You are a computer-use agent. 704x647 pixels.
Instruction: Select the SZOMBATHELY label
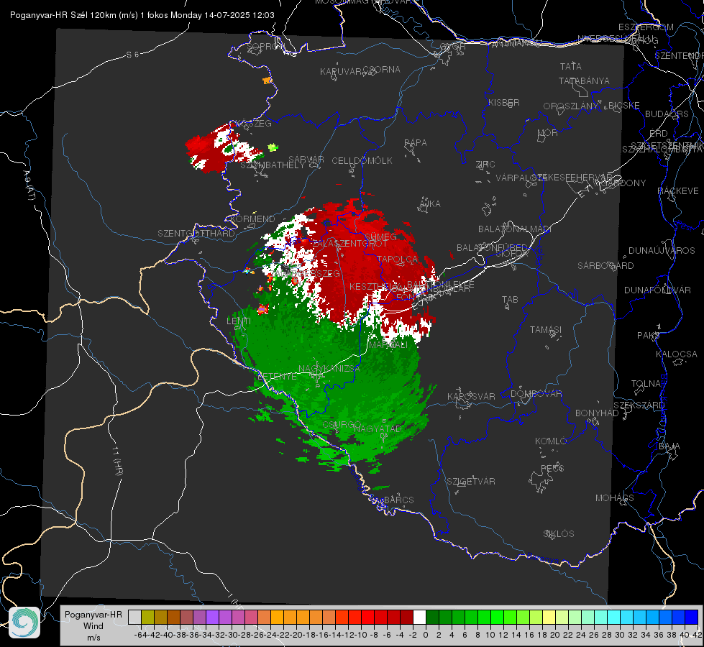click(x=273, y=165)
